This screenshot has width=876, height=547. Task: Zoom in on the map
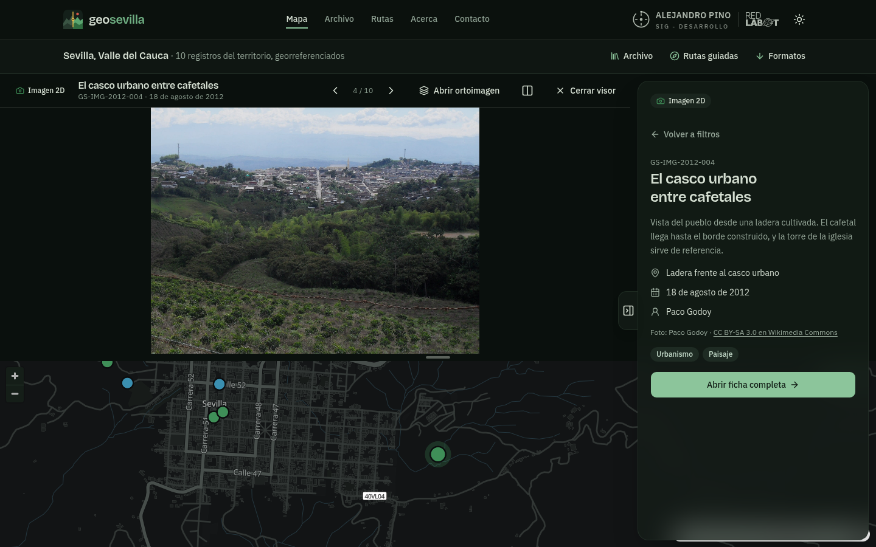click(x=15, y=376)
